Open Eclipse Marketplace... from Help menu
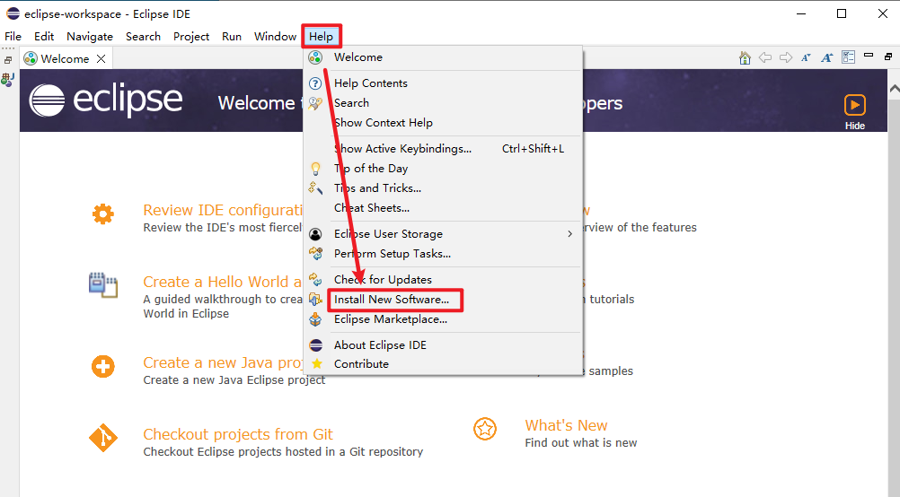Viewport: 900px width, 497px height. click(390, 319)
